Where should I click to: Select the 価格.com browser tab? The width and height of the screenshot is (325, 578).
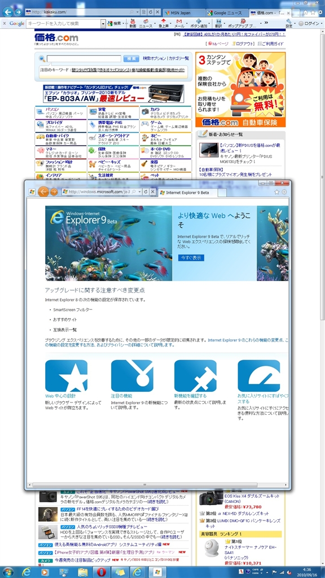click(270, 12)
